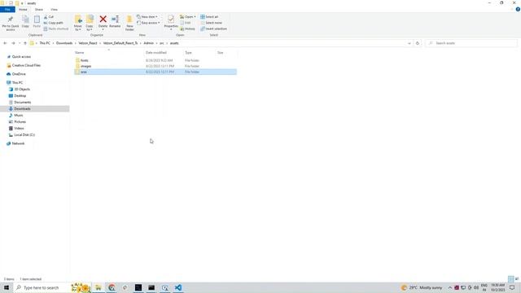Viewport: 521px width, 293px height.
Task: Open Pictures in navigation pane
Action: pos(20,122)
